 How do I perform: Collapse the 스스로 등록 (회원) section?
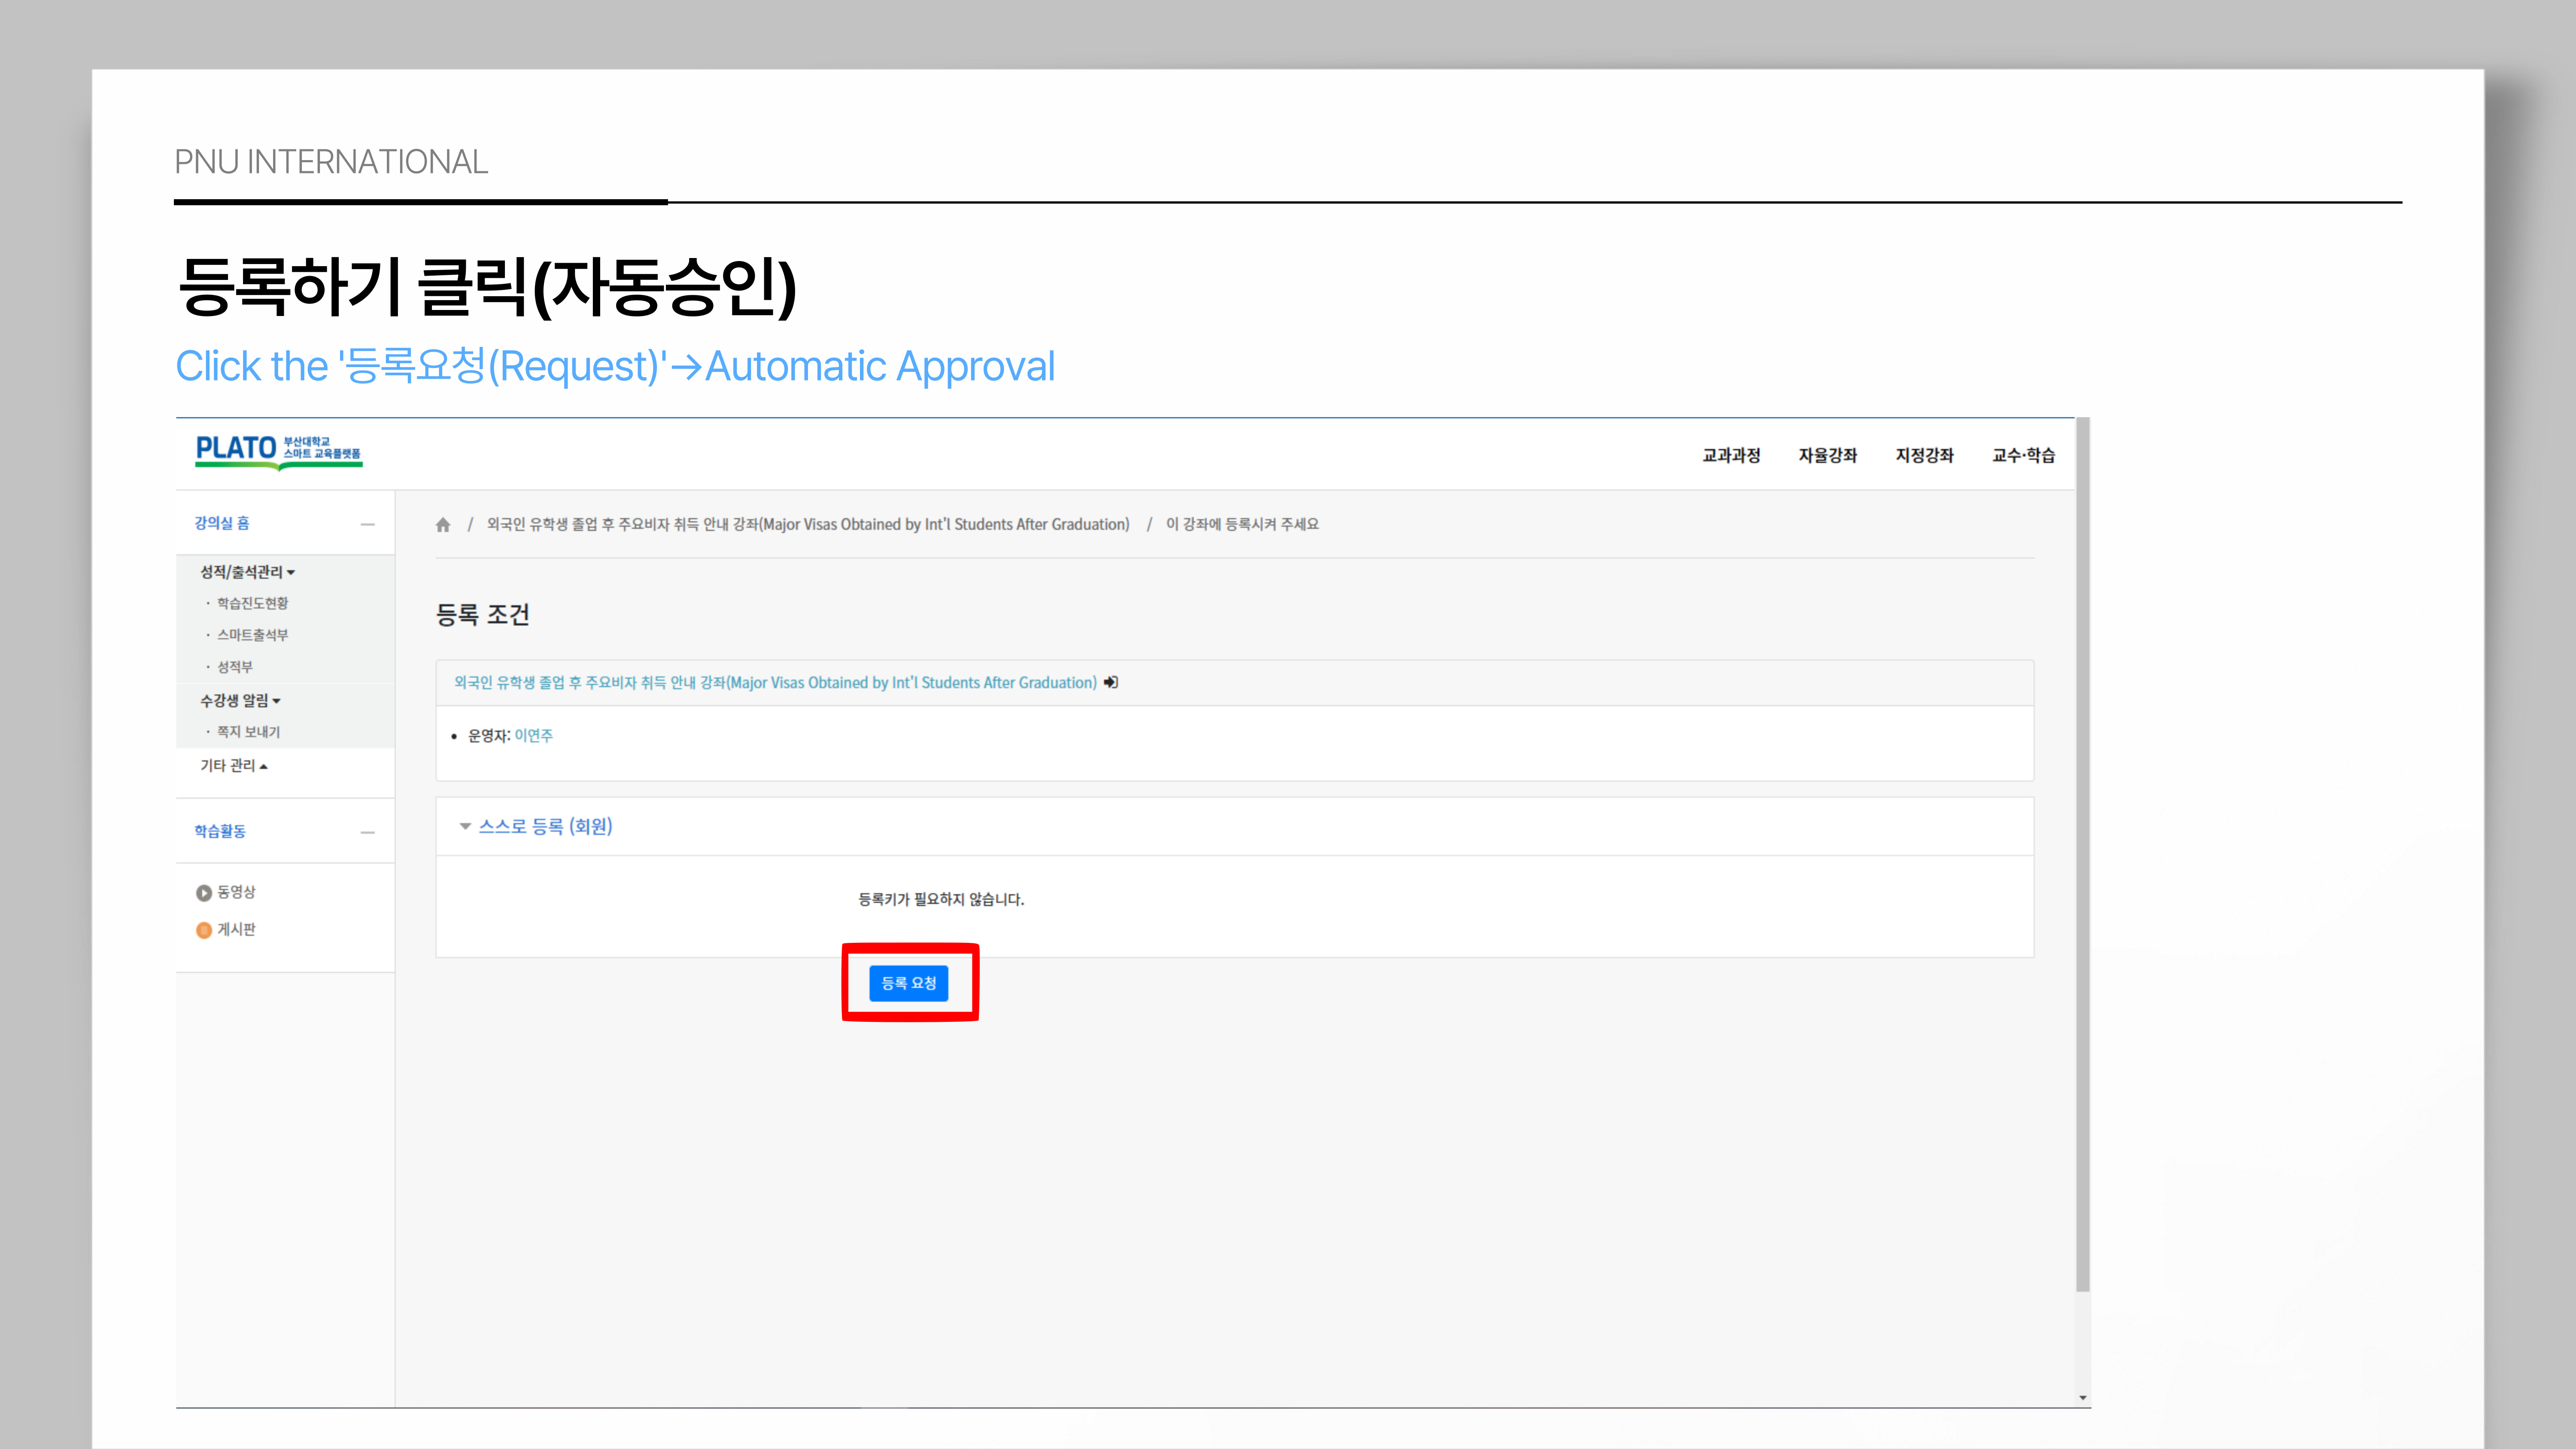click(544, 826)
